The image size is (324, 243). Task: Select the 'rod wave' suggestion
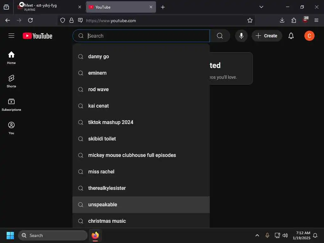click(141, 90)
